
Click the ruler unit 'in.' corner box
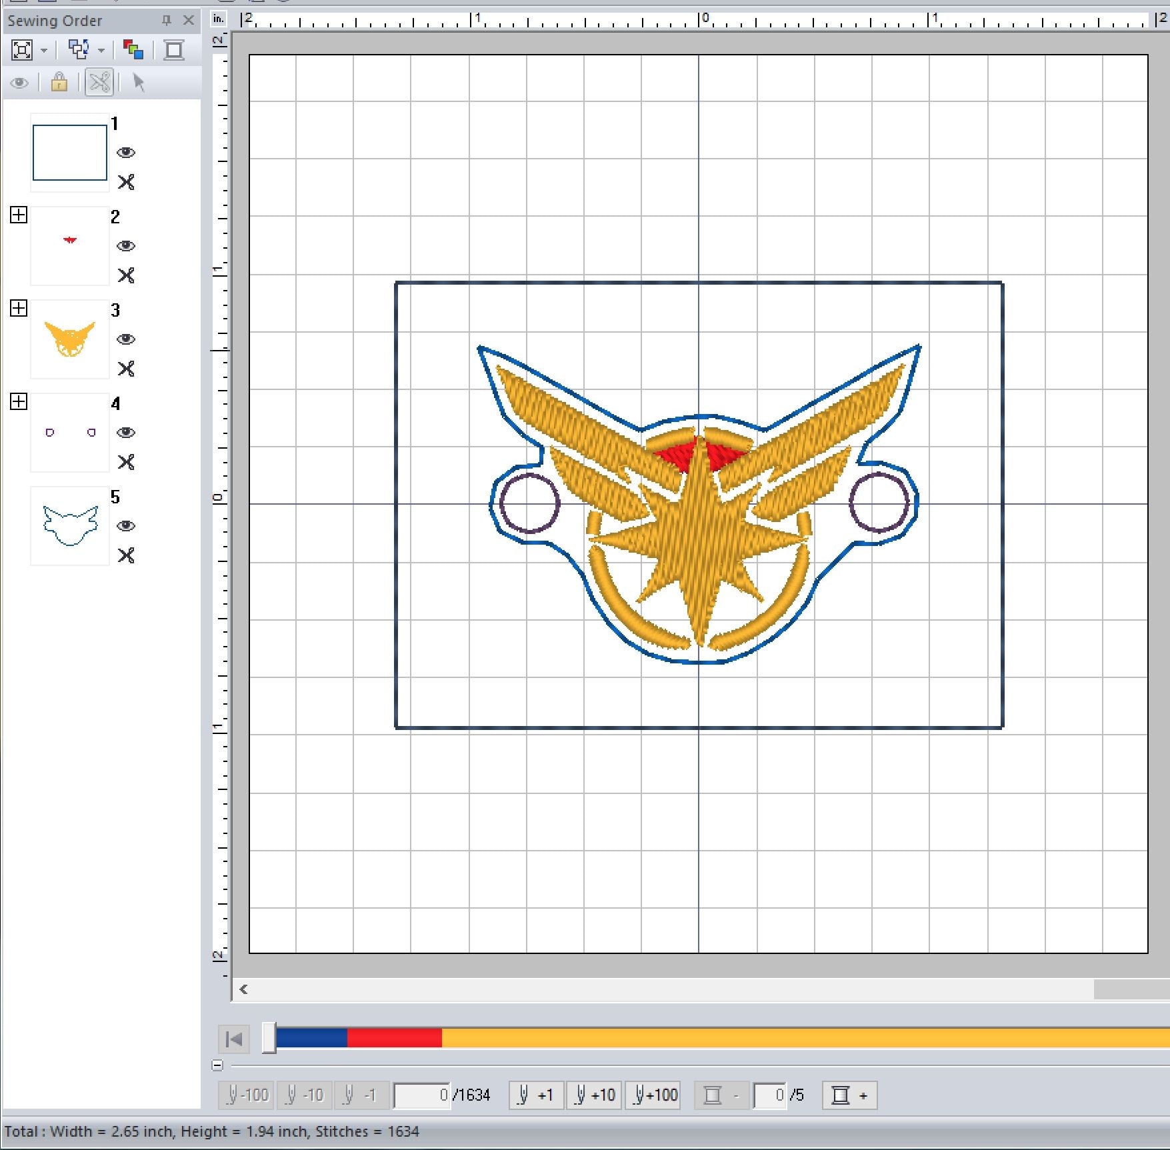point(219,19)
